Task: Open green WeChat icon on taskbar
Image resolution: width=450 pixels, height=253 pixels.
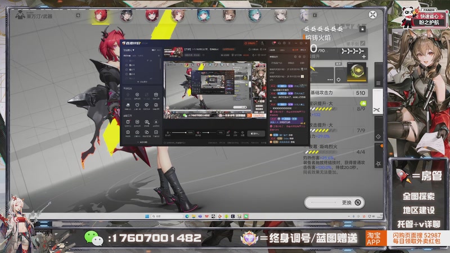Action: point(246,216)
